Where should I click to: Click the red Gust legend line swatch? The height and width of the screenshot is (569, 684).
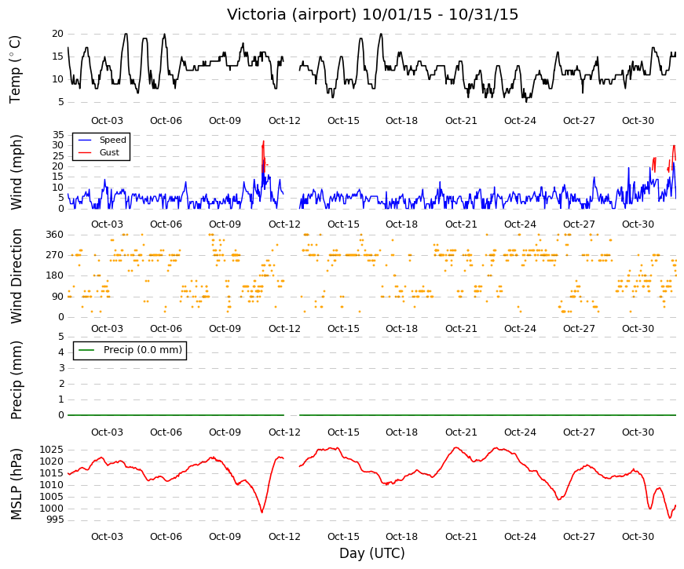click(x=85, y=152)
